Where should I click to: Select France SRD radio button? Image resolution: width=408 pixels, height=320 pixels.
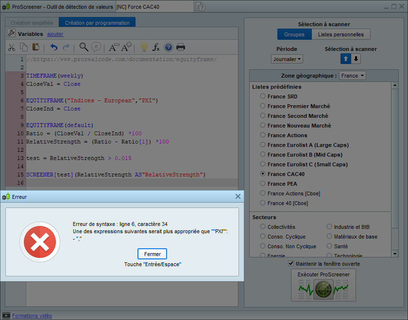pos(263,96)
